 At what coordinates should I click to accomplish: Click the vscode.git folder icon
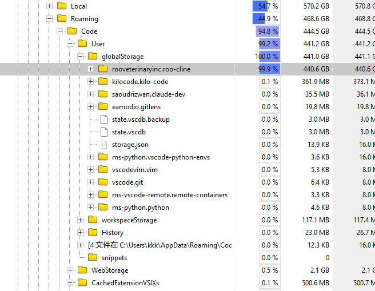click(103, 182)
